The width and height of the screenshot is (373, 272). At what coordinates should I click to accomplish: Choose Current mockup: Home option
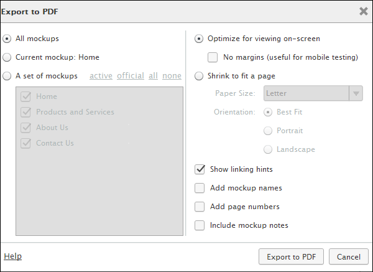click(7, 57)
